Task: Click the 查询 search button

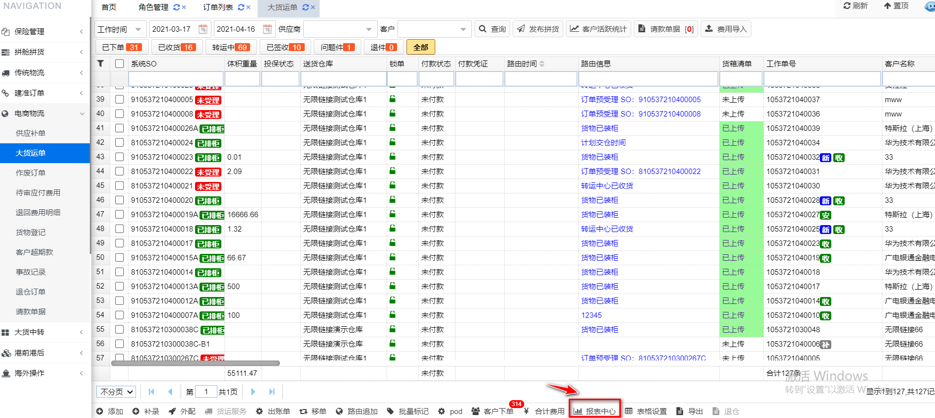Action: [492, 29]
